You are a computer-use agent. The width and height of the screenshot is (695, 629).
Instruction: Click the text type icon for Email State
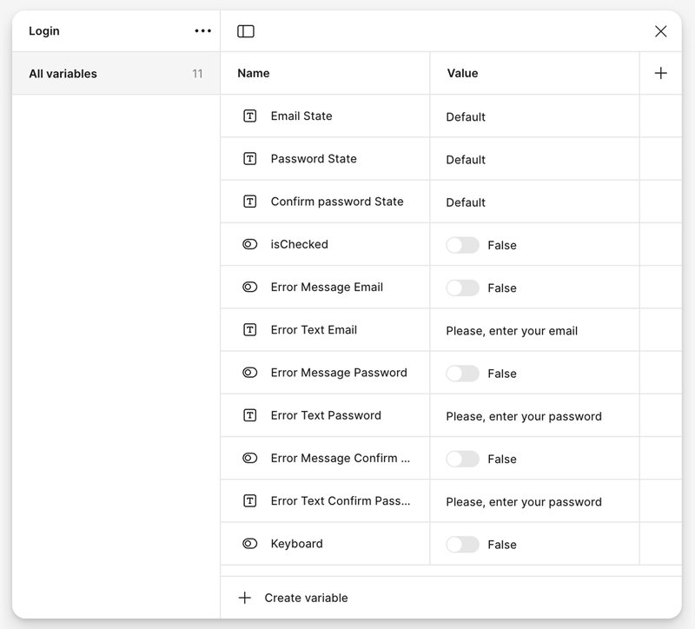[x=250, y=116]
